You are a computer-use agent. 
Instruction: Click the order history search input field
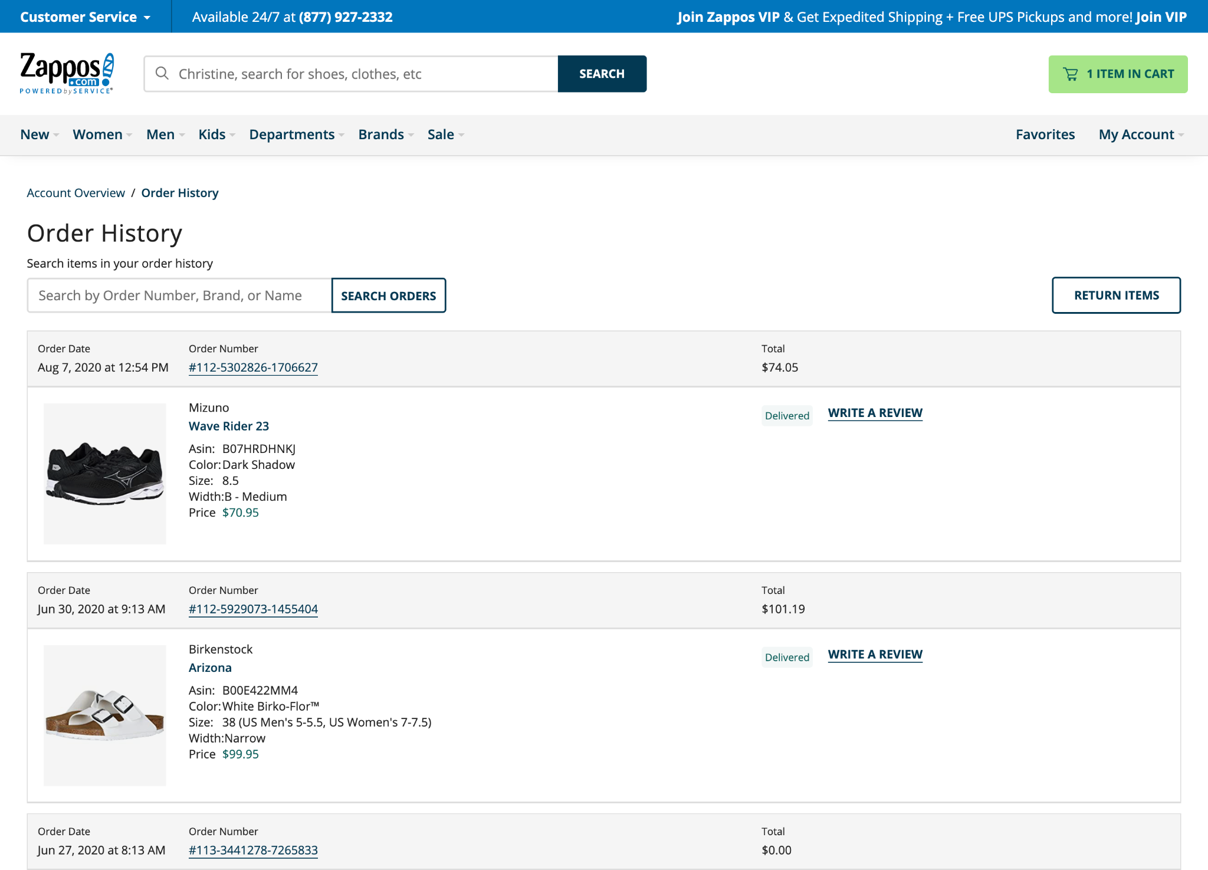coord(178,295)
